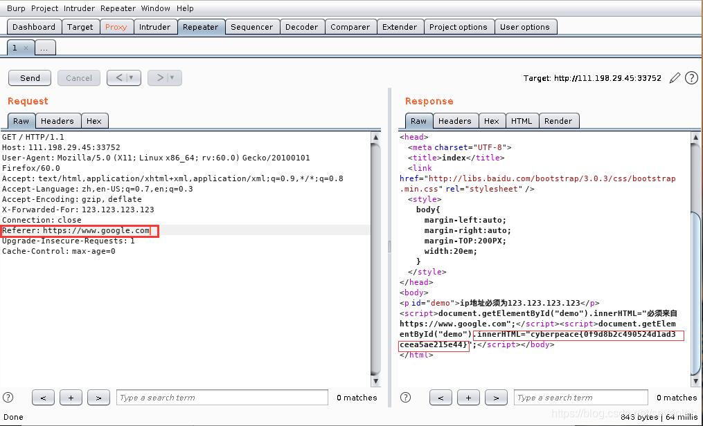Open the Window menu

tap(156, 8)
